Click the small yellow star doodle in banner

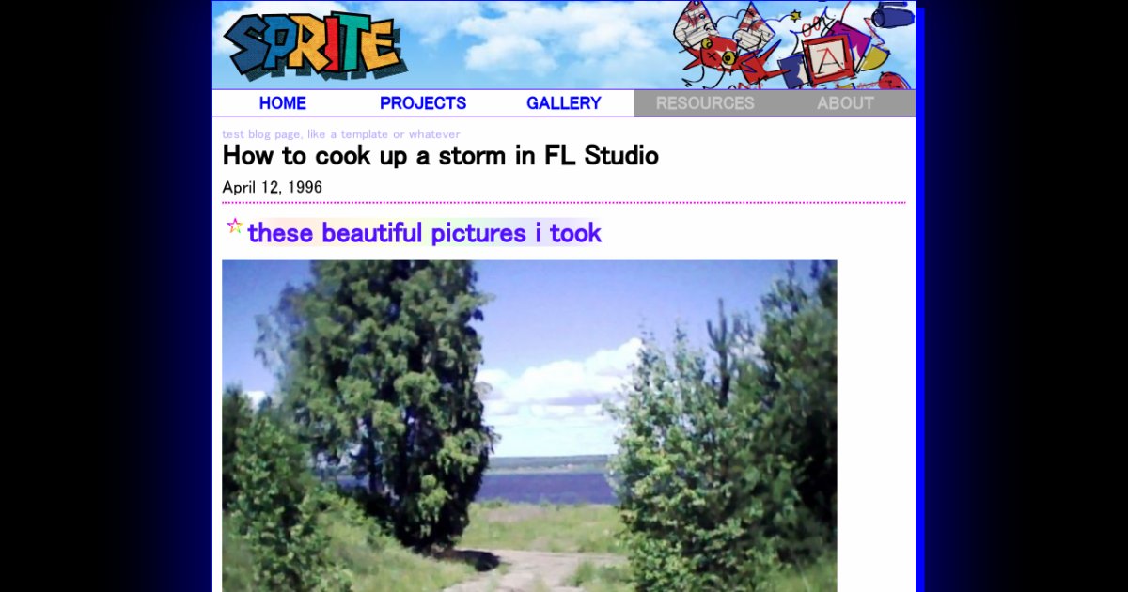tap(795, 16)
